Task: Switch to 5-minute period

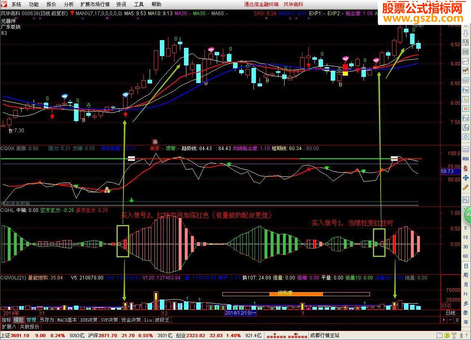Action: (x=466, y=228)
